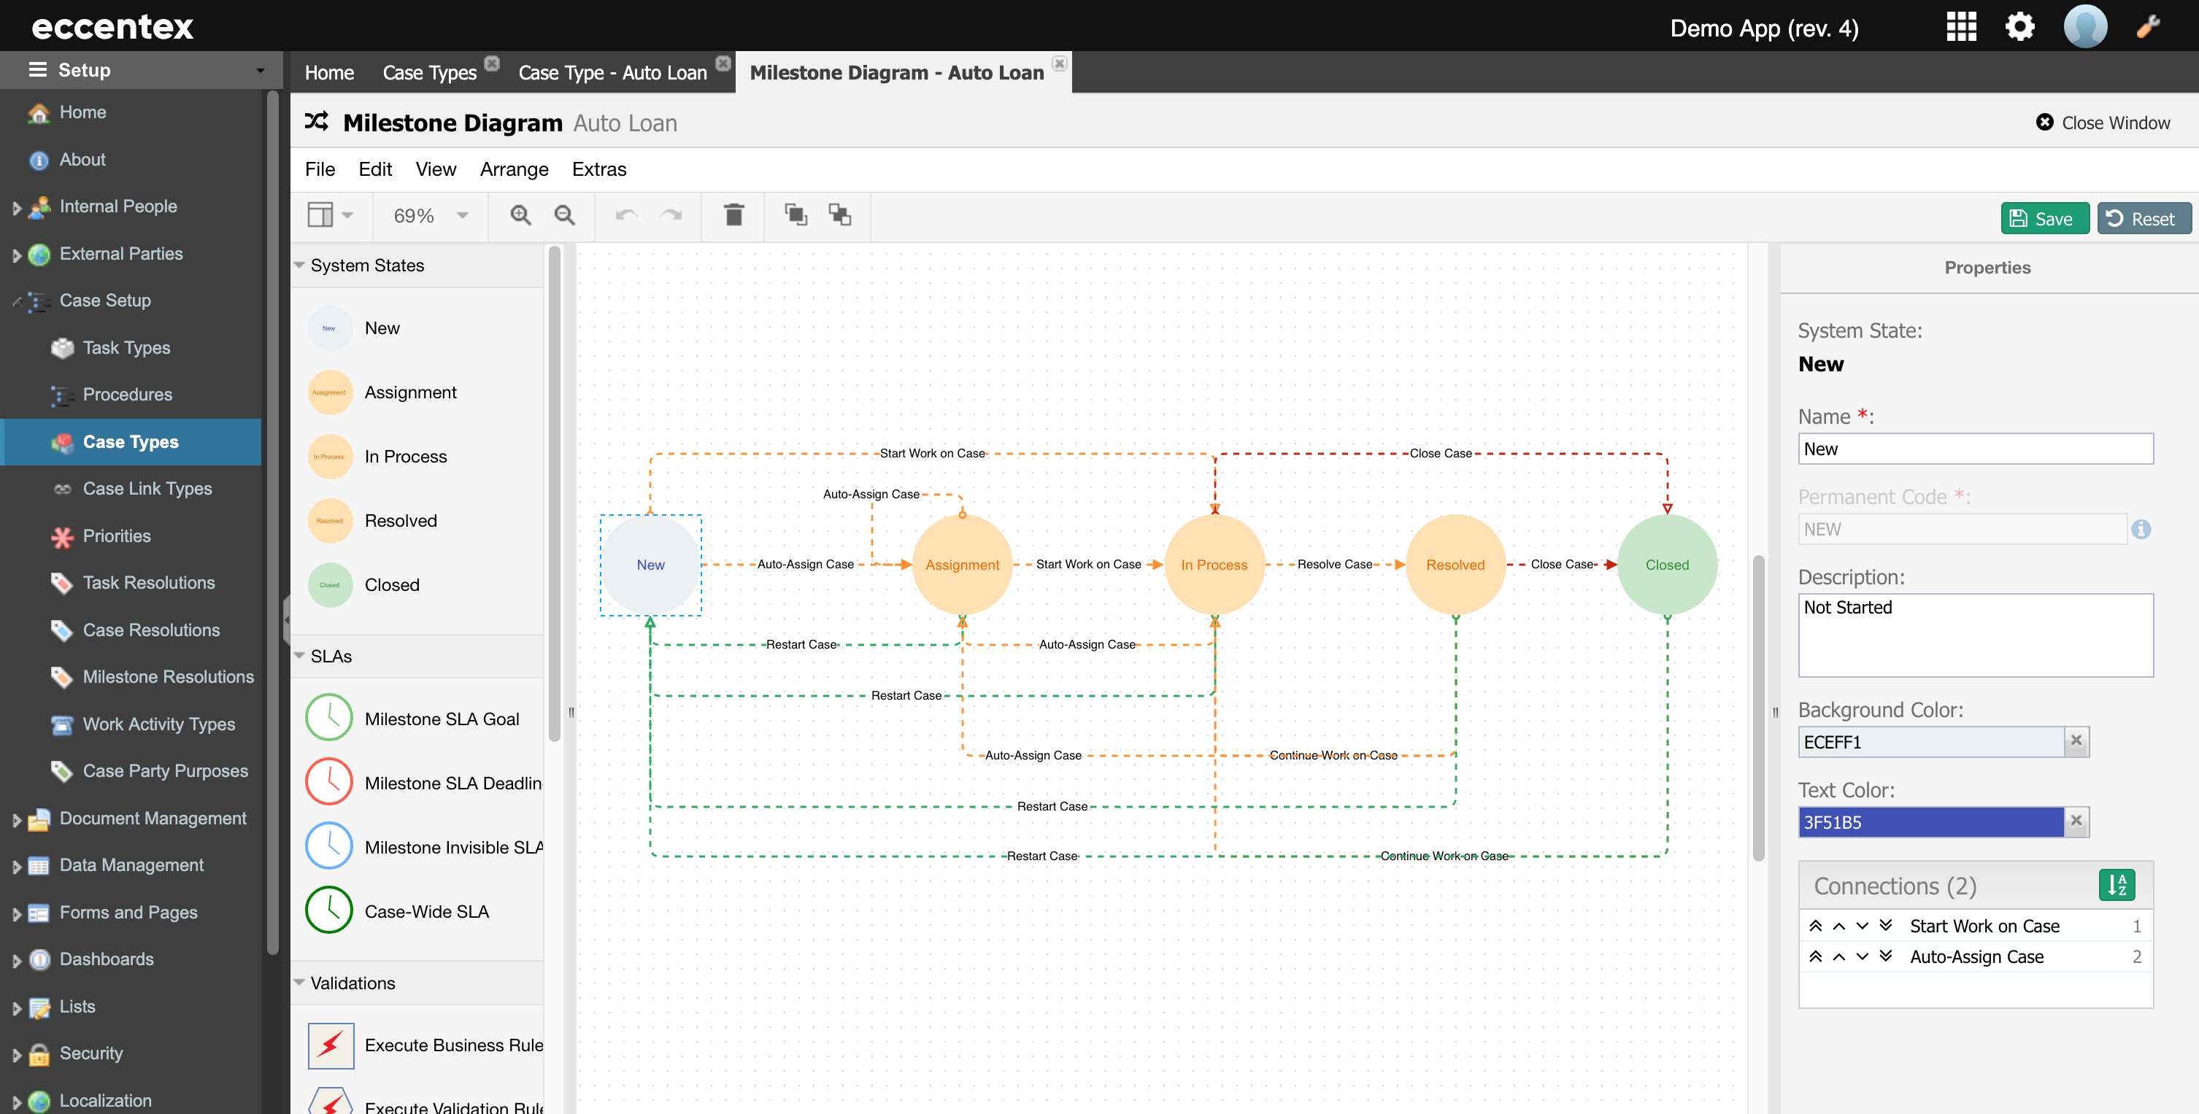Expand Security tree node
The width and height of the screenshot is (2199, 1114).
16,1054
